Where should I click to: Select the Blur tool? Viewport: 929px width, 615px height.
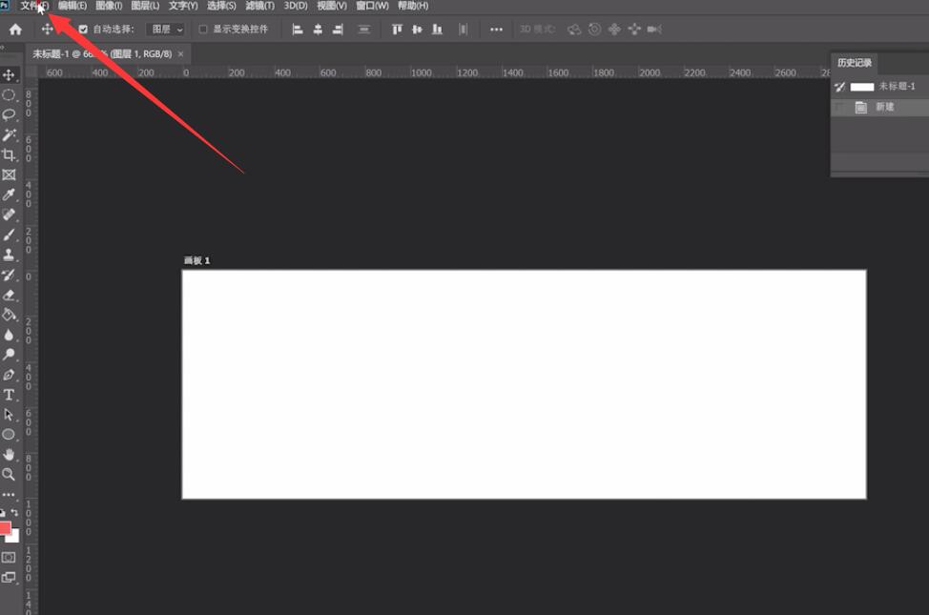click(x=9, y=335)
